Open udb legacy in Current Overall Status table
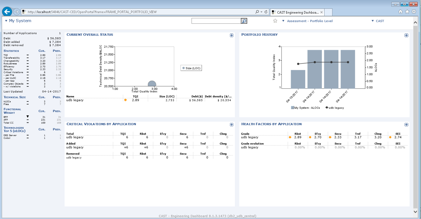The height and width of the screenshot is (219, 421). click(x=75, y=100)
